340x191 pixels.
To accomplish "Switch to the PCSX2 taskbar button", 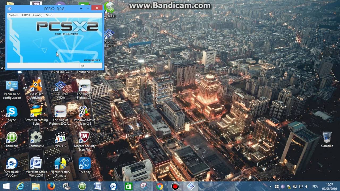I will (190, 186).
